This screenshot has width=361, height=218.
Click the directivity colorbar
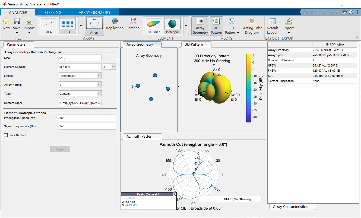point(249,88)
